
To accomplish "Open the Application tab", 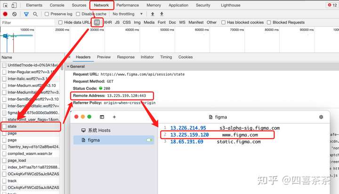I will point(178,5).
